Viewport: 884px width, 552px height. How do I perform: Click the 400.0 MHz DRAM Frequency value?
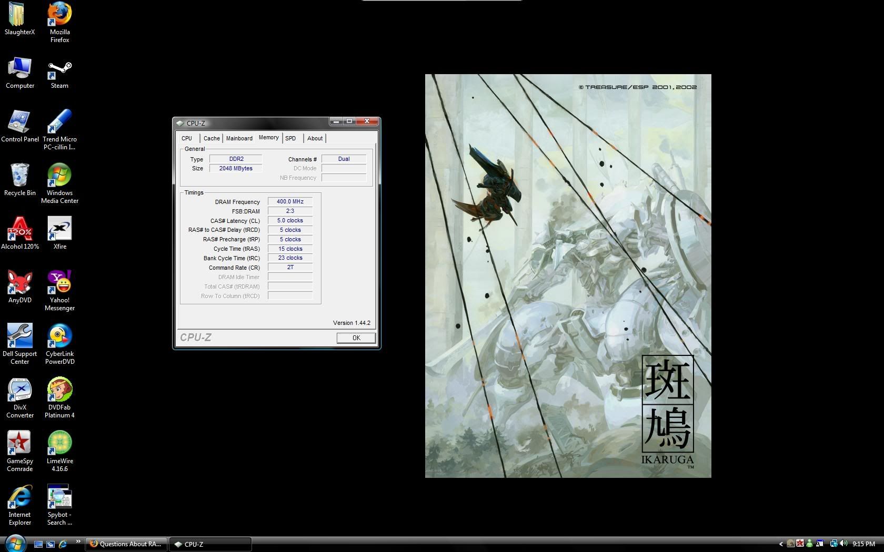click(290, 201)
